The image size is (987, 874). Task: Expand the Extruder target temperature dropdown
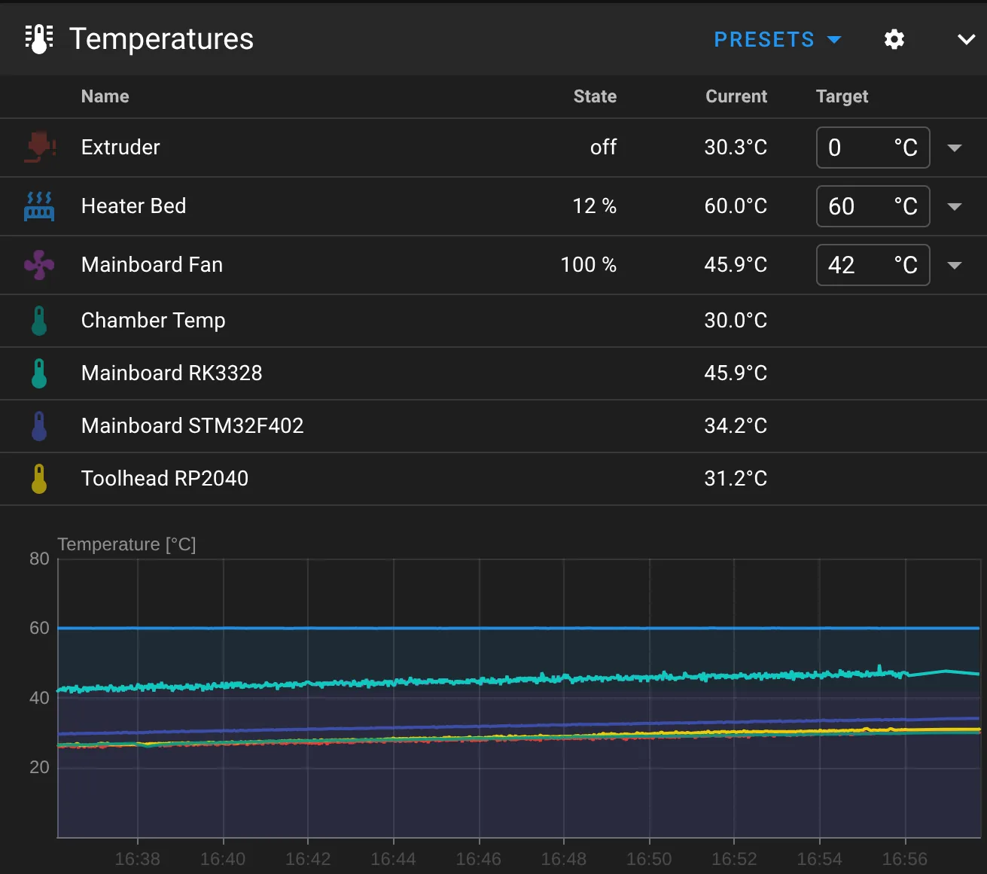coord(955,148)
